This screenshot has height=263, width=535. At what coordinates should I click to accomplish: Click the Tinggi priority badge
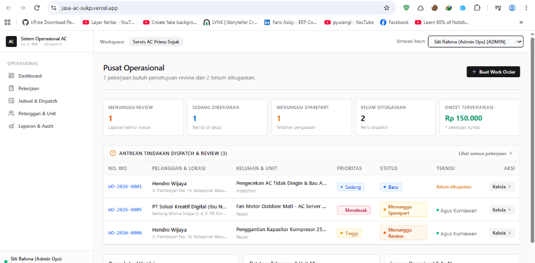pyautogui.click(x=349, y=233)
